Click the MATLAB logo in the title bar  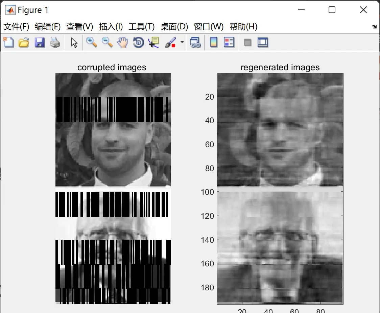10,10
